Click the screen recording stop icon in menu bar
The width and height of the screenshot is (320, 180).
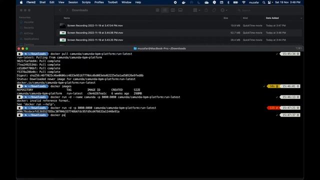pos(175,2)
